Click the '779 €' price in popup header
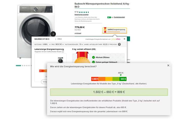Viewport: 182px width, 121px height. [x=59, y=39]
